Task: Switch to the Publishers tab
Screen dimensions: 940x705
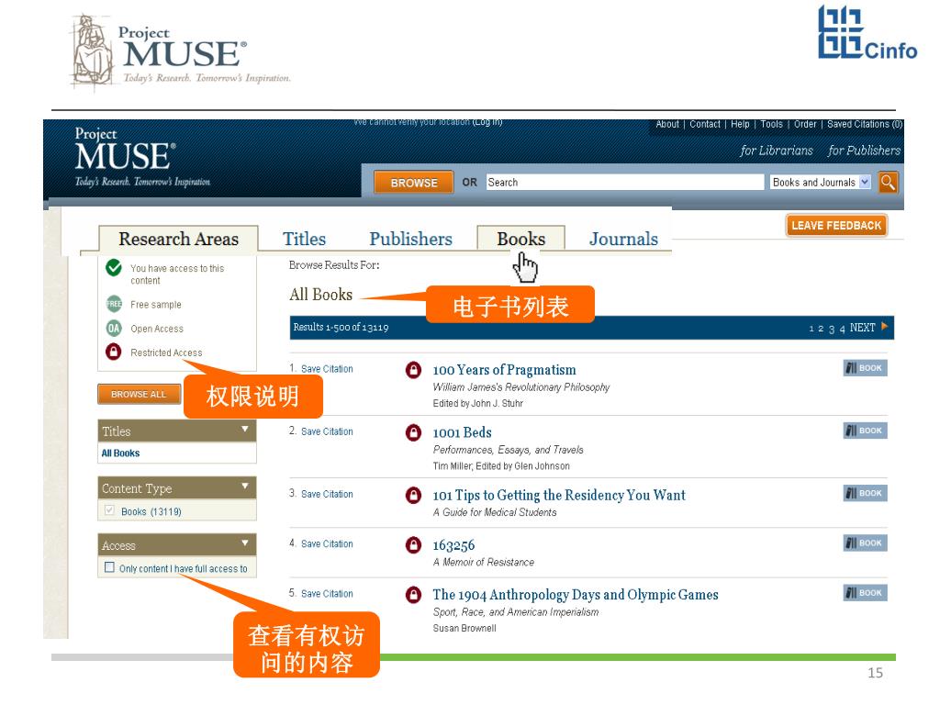Action: [x=410, y=239]
